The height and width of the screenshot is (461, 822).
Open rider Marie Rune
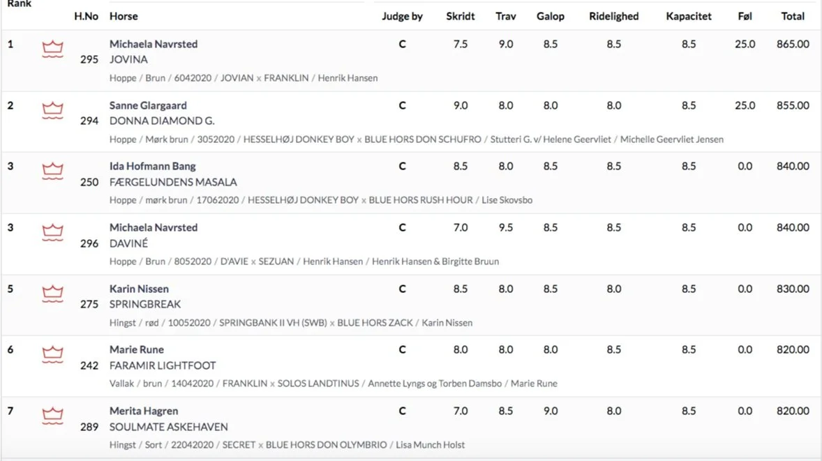(x=137, y=349)
